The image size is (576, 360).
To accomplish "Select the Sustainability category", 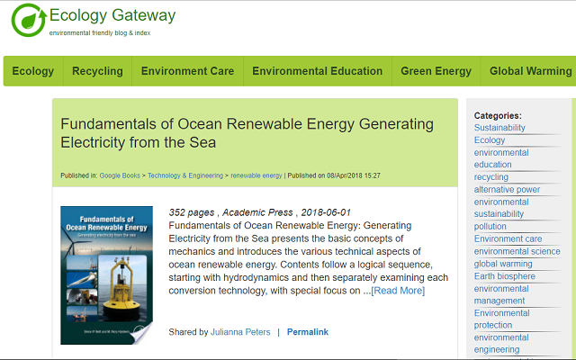I will coord(499,128).
